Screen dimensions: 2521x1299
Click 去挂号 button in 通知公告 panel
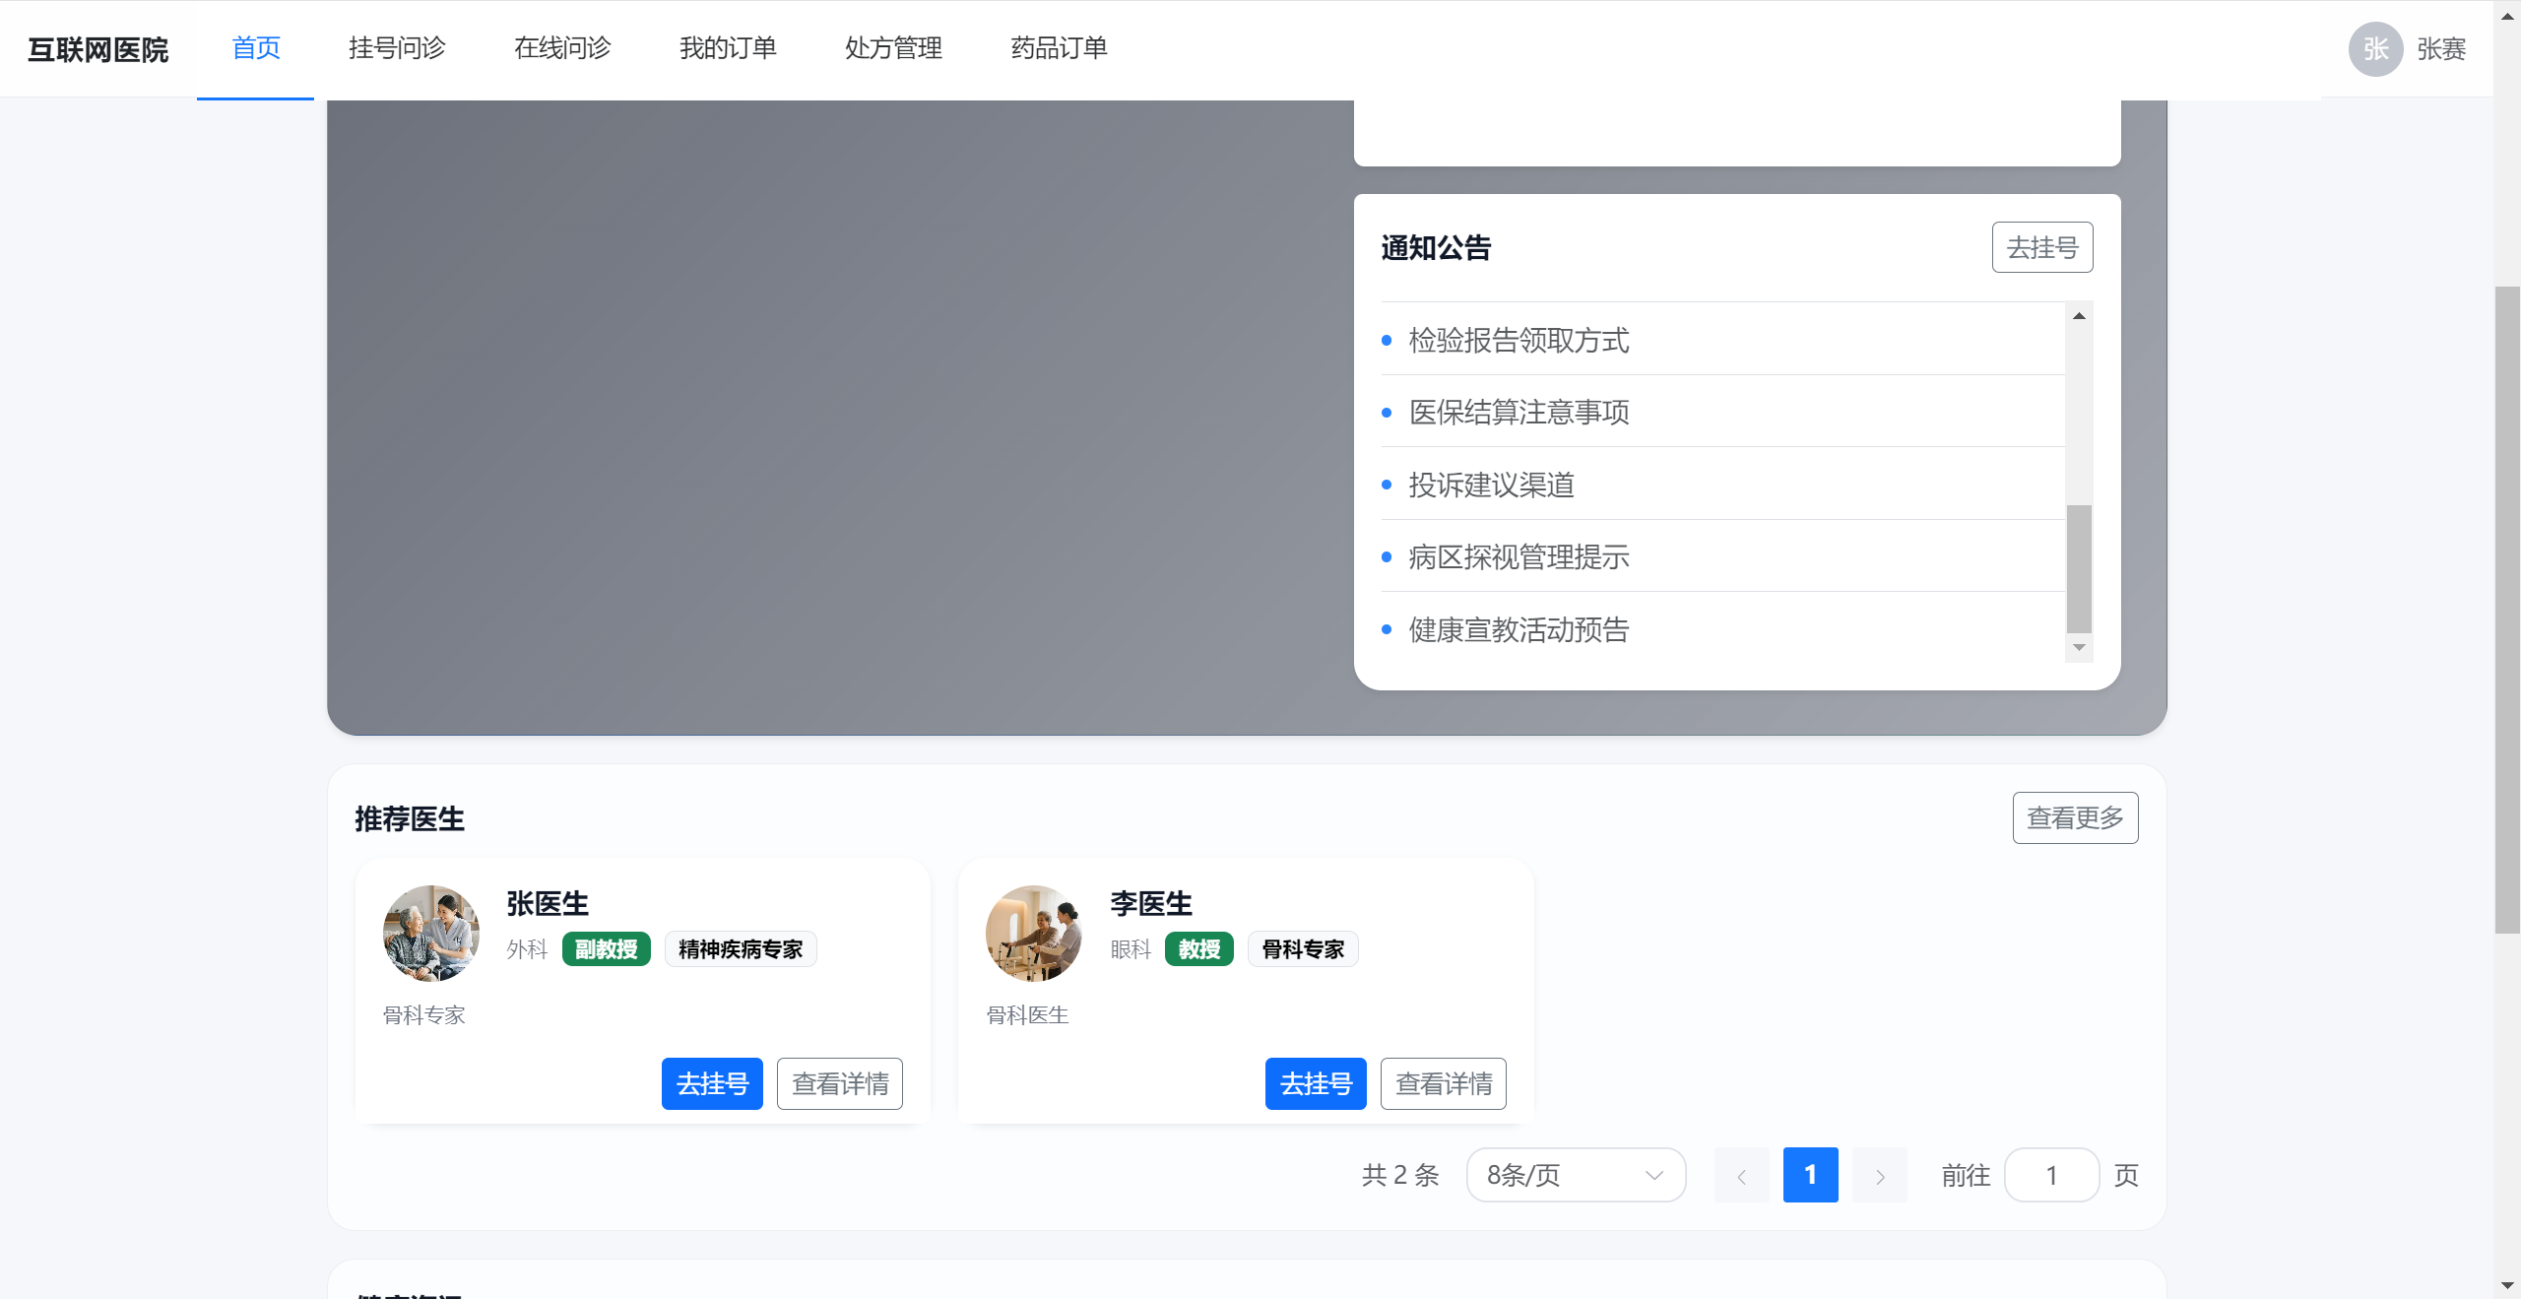pos(2041,247)
